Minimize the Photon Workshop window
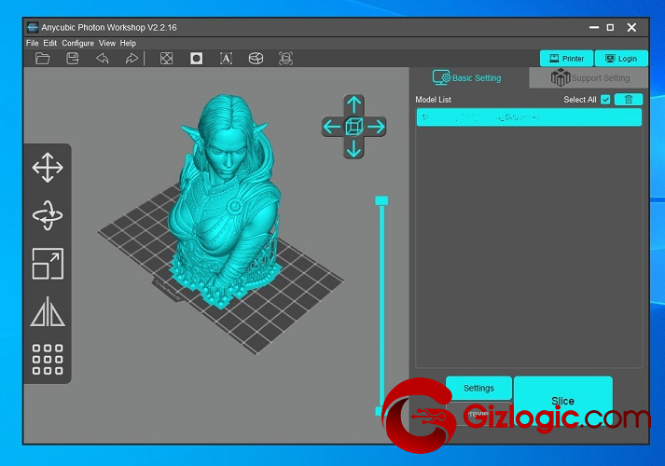This screenshot has width=665, height=466. (x=594, y=28)
